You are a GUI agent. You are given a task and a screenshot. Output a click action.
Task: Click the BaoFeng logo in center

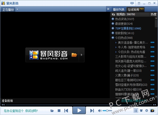48,55
